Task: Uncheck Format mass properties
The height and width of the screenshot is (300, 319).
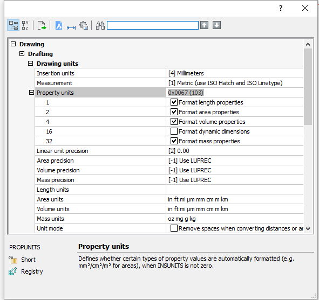Action: pyautogui.click(x=174, y=141)
